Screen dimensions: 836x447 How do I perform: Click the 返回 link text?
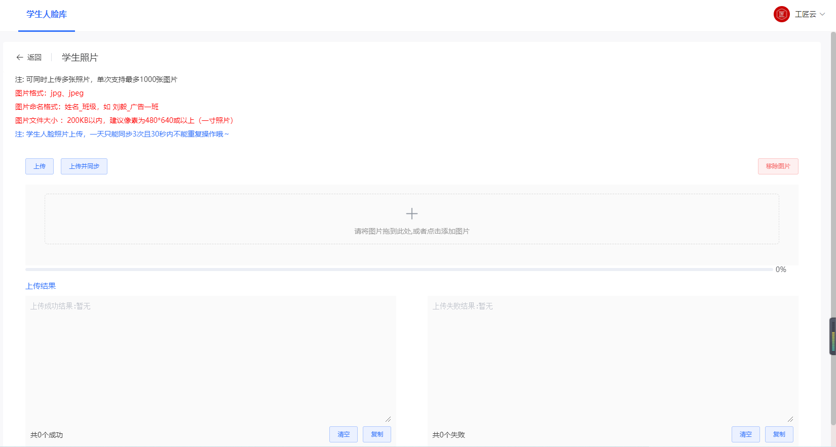(34, 58)
